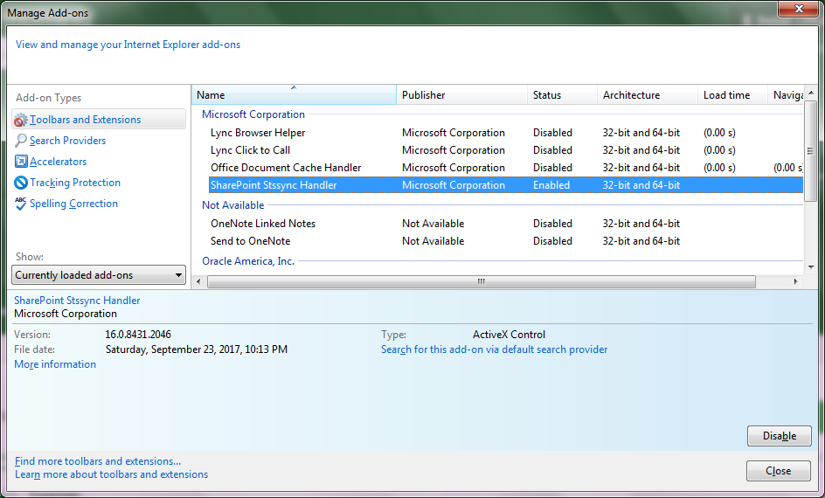825x498 pixels.
Task: Click the vertical scrollbar down arrow
Action: tap(811, 267)
